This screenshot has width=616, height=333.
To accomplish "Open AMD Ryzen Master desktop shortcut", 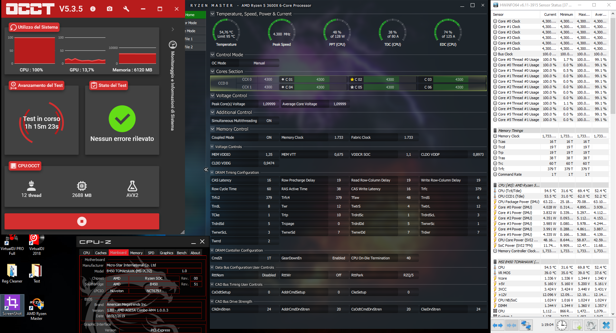I will [x=36, y=309].
